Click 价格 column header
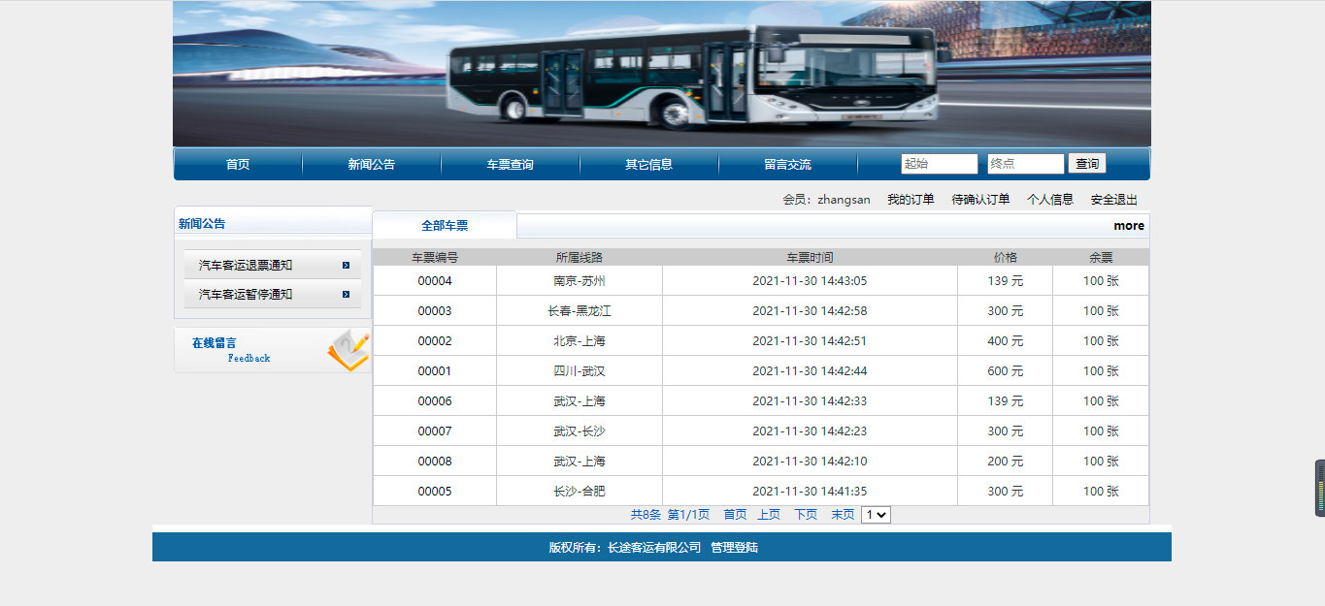The width and height of the screenshot is (1325, 606). (1006, 258)
